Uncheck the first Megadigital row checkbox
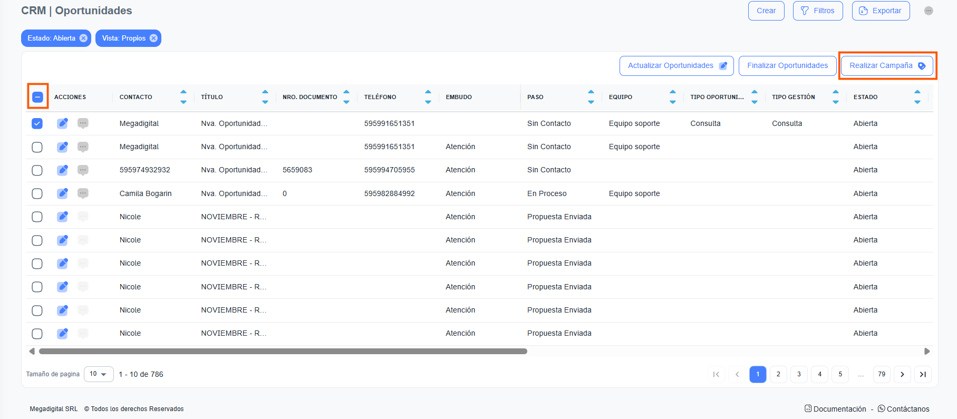This screenshot has height=419, width=957. pos(37,123)
